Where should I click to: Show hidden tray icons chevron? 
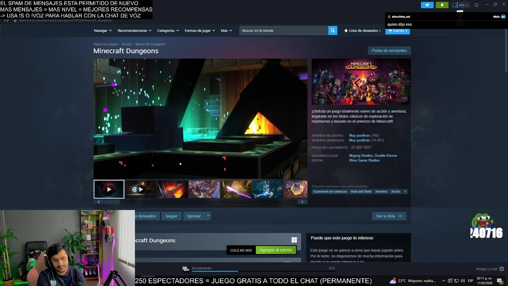coord(444,281)
